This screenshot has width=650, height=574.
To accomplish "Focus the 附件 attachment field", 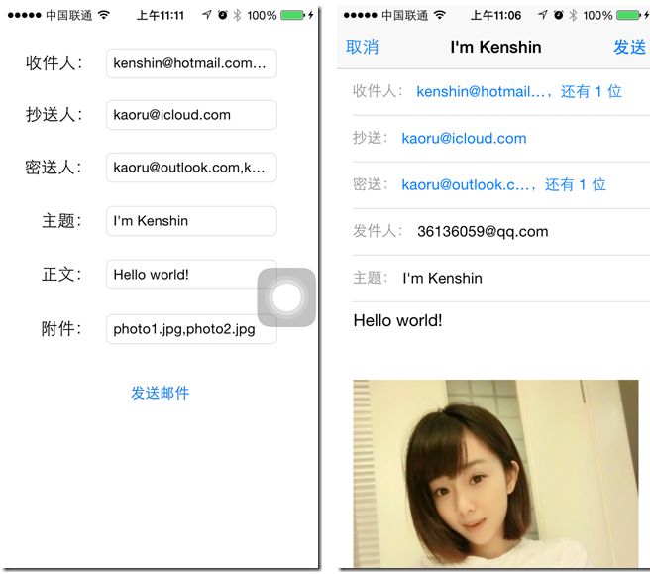I will click(191, 329).
